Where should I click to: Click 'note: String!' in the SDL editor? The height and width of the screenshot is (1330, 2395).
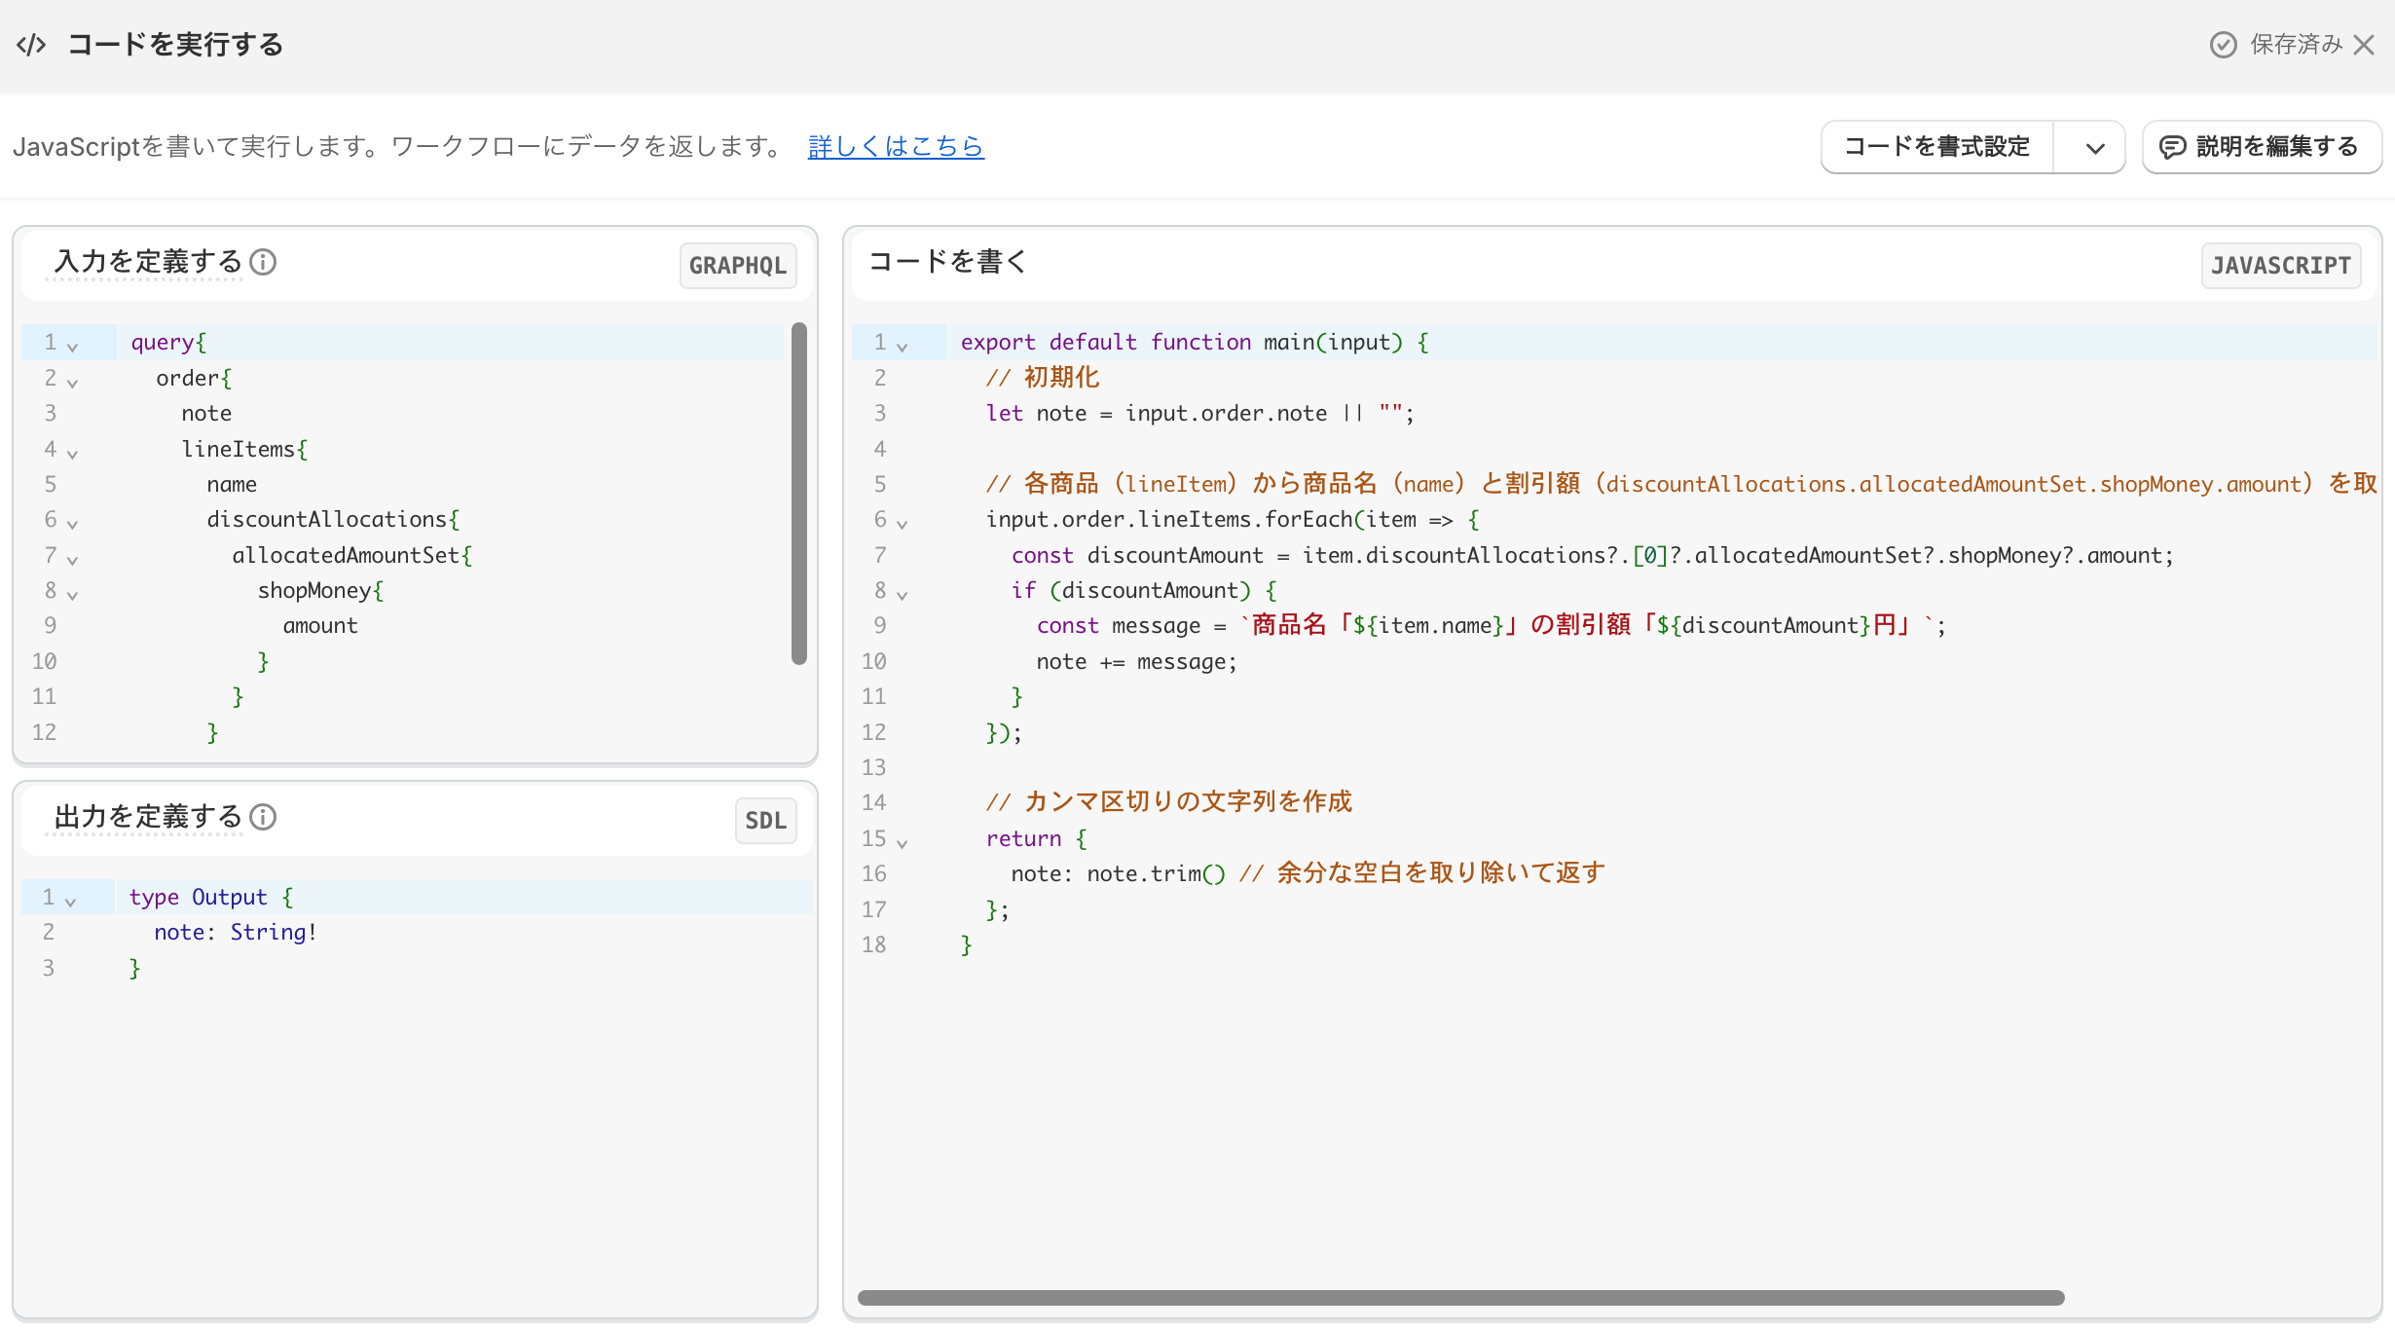point(236,933)
